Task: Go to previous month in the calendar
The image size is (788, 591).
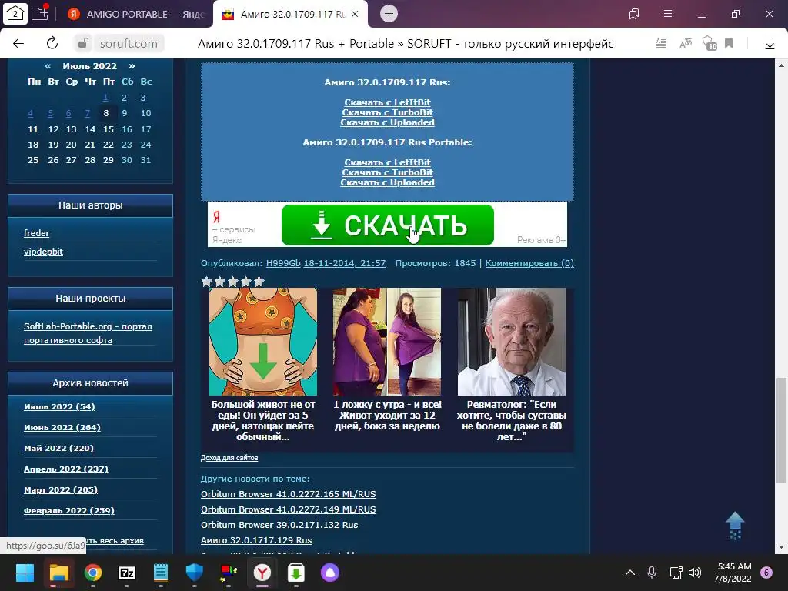Action: 48,66
